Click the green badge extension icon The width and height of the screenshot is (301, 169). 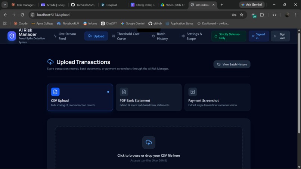pyautogui.click(x=254, y=15)
